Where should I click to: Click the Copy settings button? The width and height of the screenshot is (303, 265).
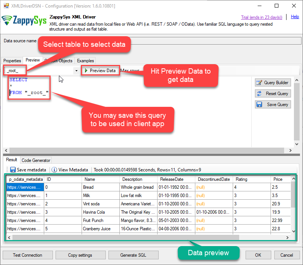(80, 255)
